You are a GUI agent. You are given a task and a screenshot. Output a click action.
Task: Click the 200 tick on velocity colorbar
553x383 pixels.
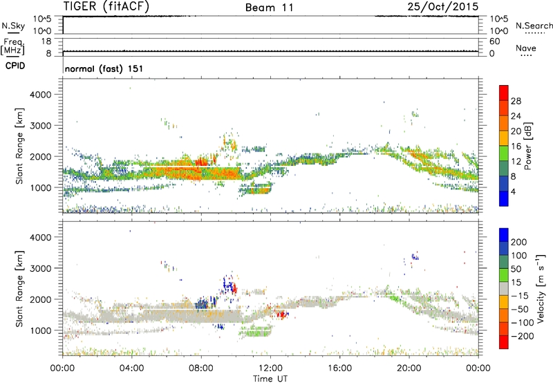click(x=519, y=242)
